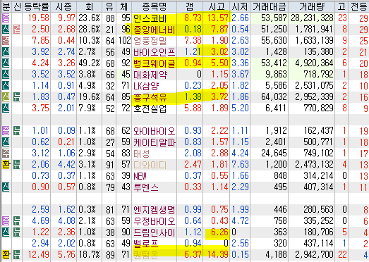This screenshot has height=262, width=369.
Task: Click the green 뉴 badge in 디와이디 row
Action: coord(16,164)
